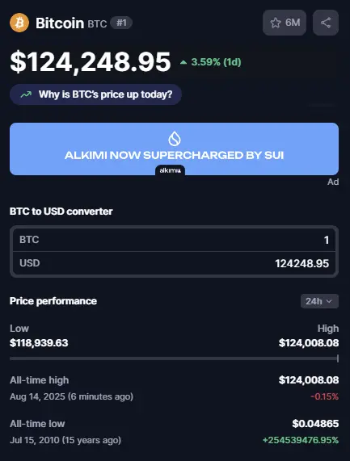
Task: Click the alkimi logo badge
Action: (x=170, y=170)
